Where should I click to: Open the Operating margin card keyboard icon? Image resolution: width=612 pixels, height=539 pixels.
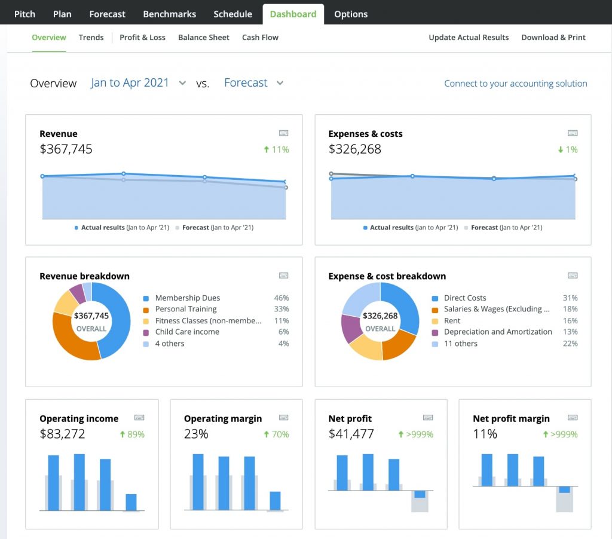(284, 418)
